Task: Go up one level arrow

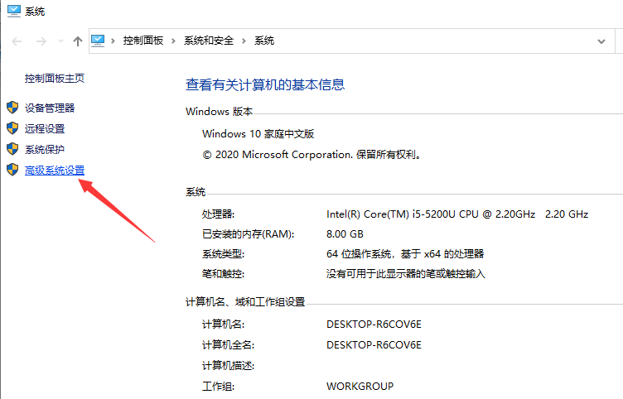Action: 78,41
